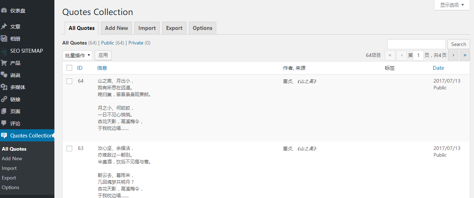Click the 应用 apply button
The image size is (474, 198).
103,55
